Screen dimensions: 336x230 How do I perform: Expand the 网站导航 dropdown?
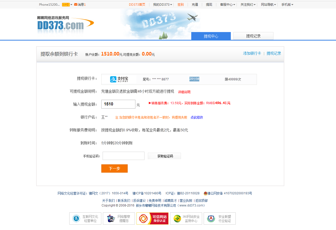coord(269,4)
